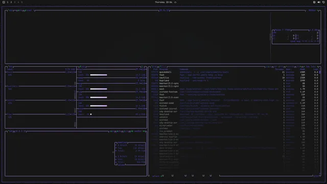Switch to workspace 2
This screenshot has width=327, height=184.
point(11,2)
